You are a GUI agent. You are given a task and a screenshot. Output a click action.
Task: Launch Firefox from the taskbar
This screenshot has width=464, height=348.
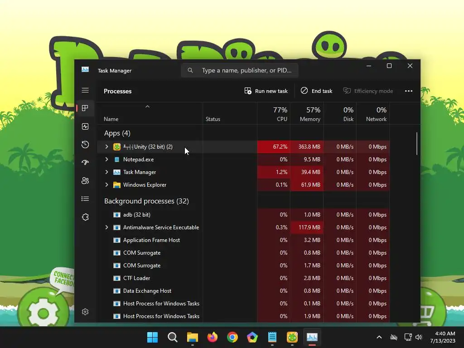[x=213, y=337]
